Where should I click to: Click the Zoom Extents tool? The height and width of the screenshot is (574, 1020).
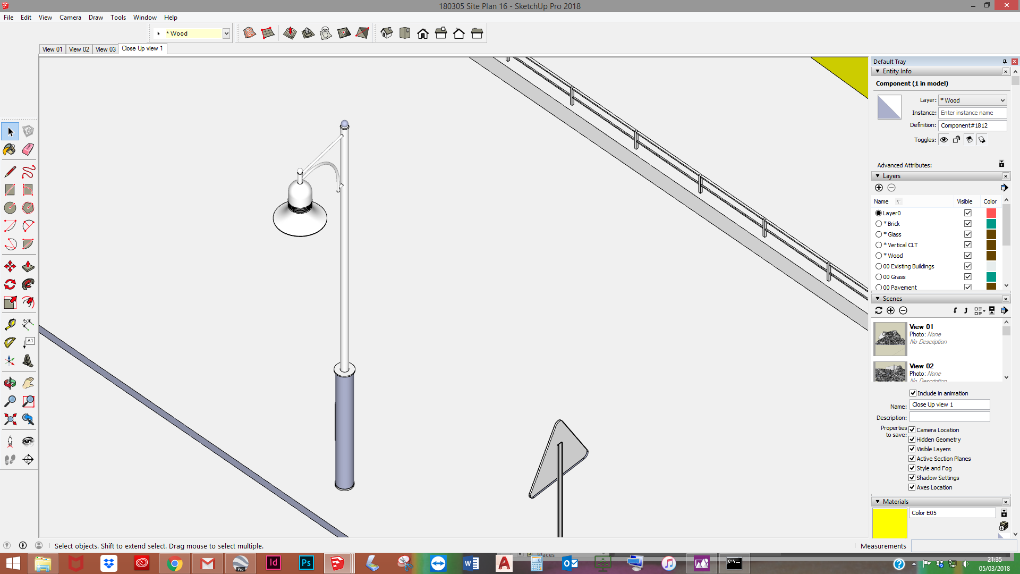(10, 419)
